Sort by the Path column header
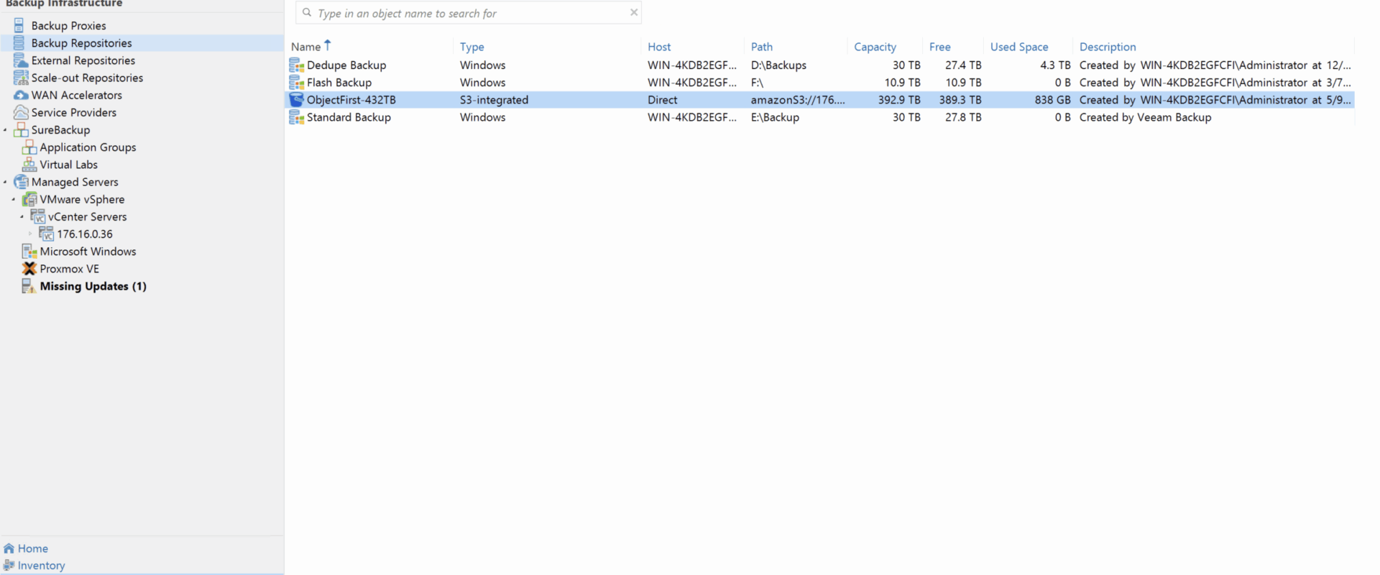1380x575 pixels. 762,47
